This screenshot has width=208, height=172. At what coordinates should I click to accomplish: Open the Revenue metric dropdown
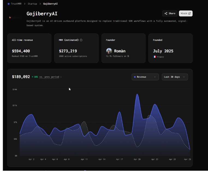(145, 77)
